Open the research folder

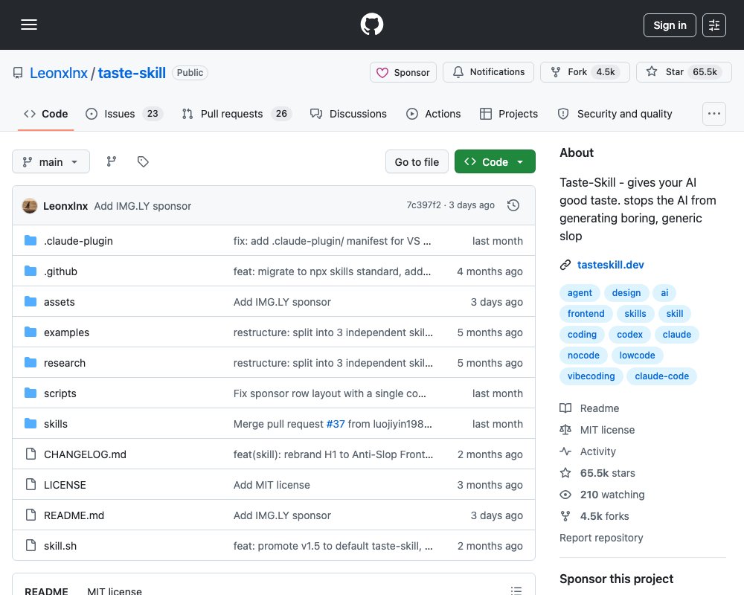[x=65, y=363]
